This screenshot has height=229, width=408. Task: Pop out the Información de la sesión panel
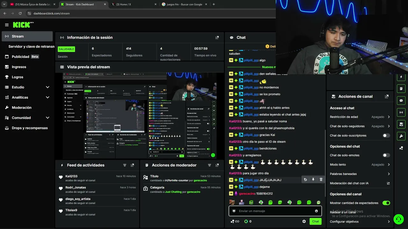(217, 38)
